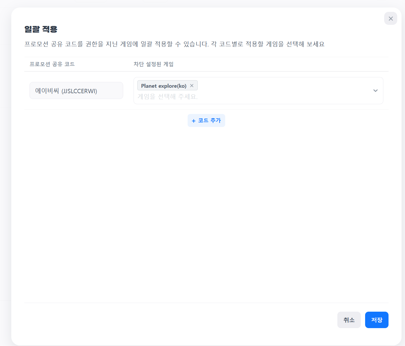The image size is (405, 346).
Task: Click the plus icon beside 코드 추가
Action: [194, 121]
